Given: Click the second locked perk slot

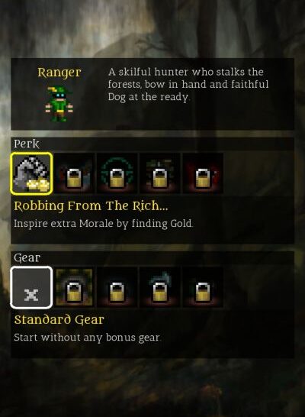Looking at the screenshot, I should [74, 173].
